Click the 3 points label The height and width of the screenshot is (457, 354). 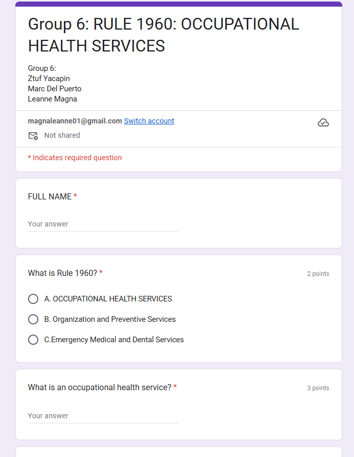pyautogui.click(x=318, y=388)
